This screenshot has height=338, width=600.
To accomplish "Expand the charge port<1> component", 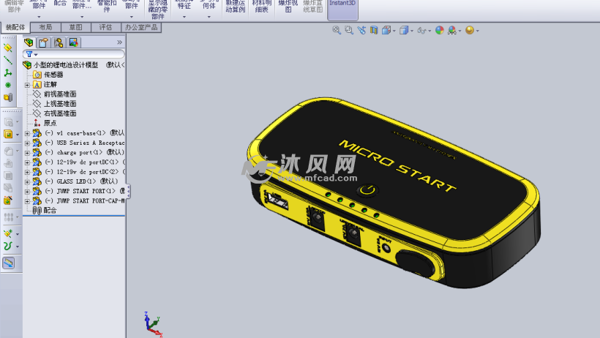I will tap(27, 153).
